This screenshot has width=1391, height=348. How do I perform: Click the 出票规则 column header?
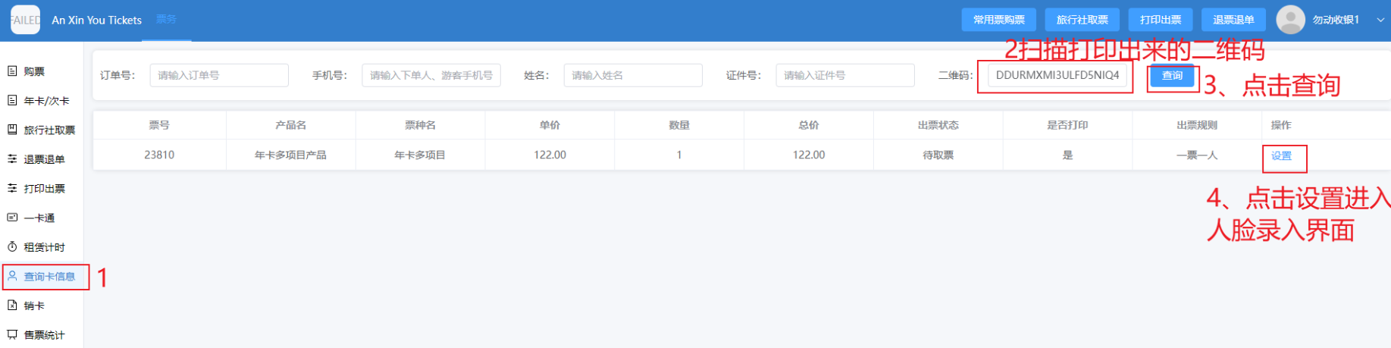click(1197, 125)
